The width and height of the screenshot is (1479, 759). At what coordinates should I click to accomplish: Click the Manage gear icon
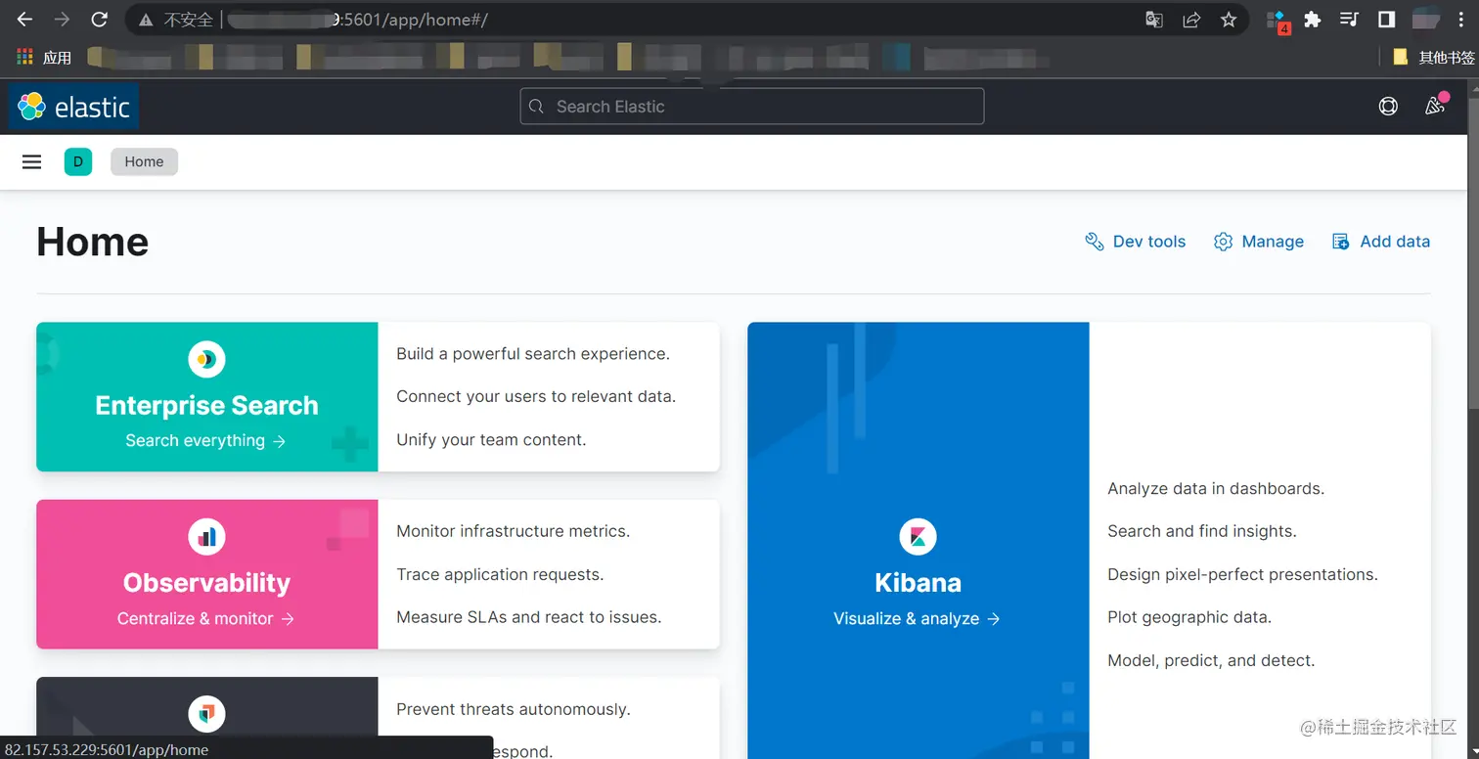pyautogui.click(x=1223, y=242)
